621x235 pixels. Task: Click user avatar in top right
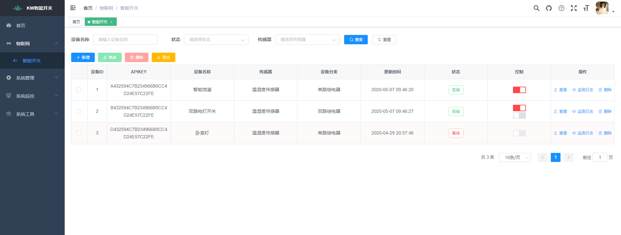(602, 8)
